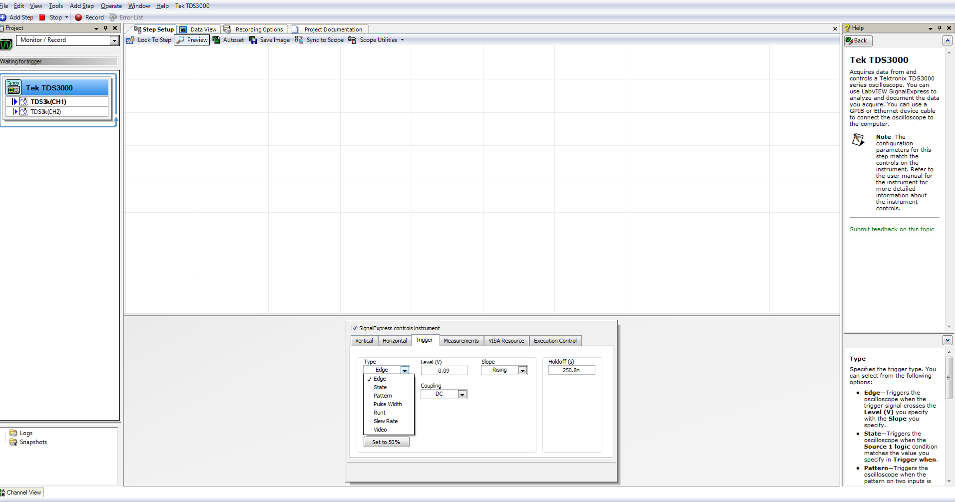Open the Measurements tab

point(461,341)
